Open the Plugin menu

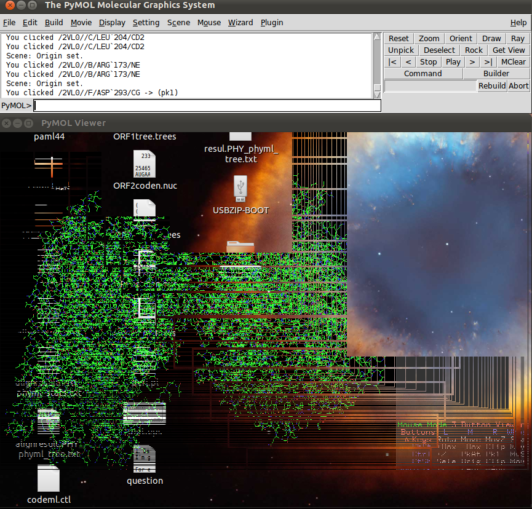click(x=272, y=23)
